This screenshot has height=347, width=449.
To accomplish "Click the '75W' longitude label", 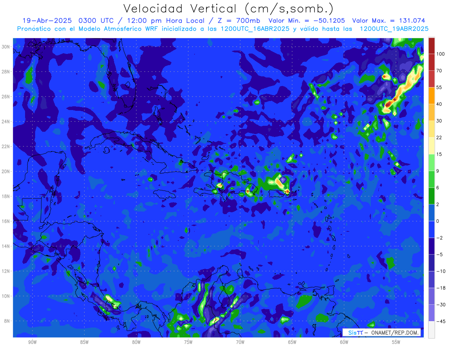I will pyautogui.click(x=188, y=342).
